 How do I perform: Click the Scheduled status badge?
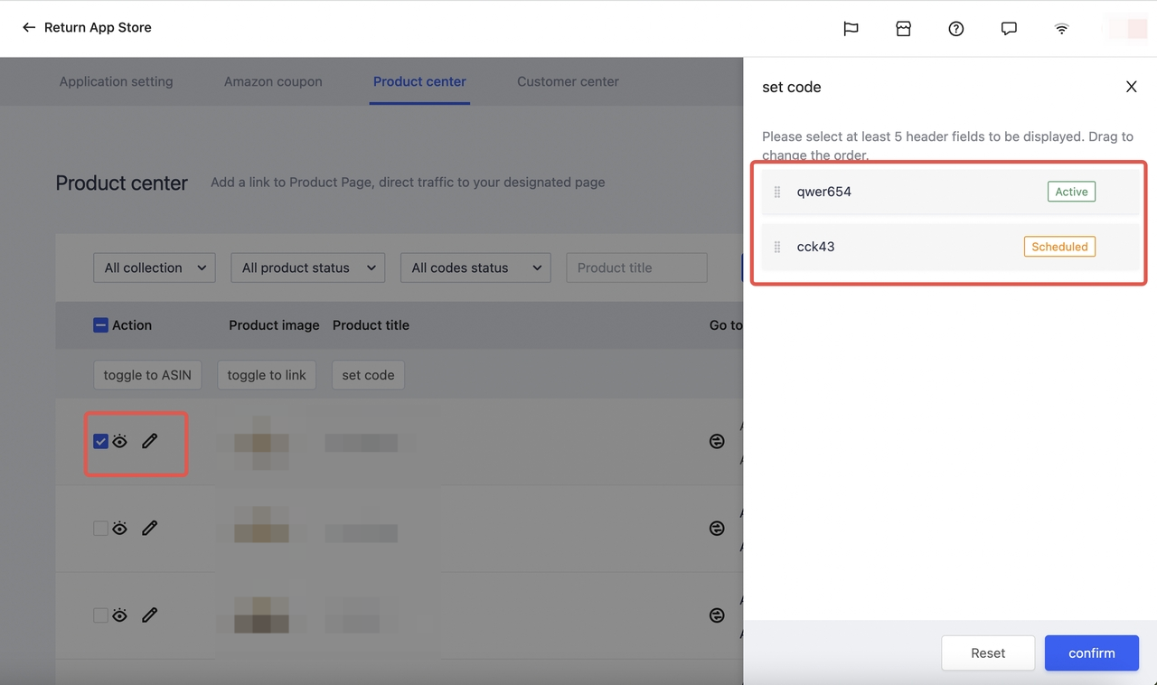[x=1059, y=247]
